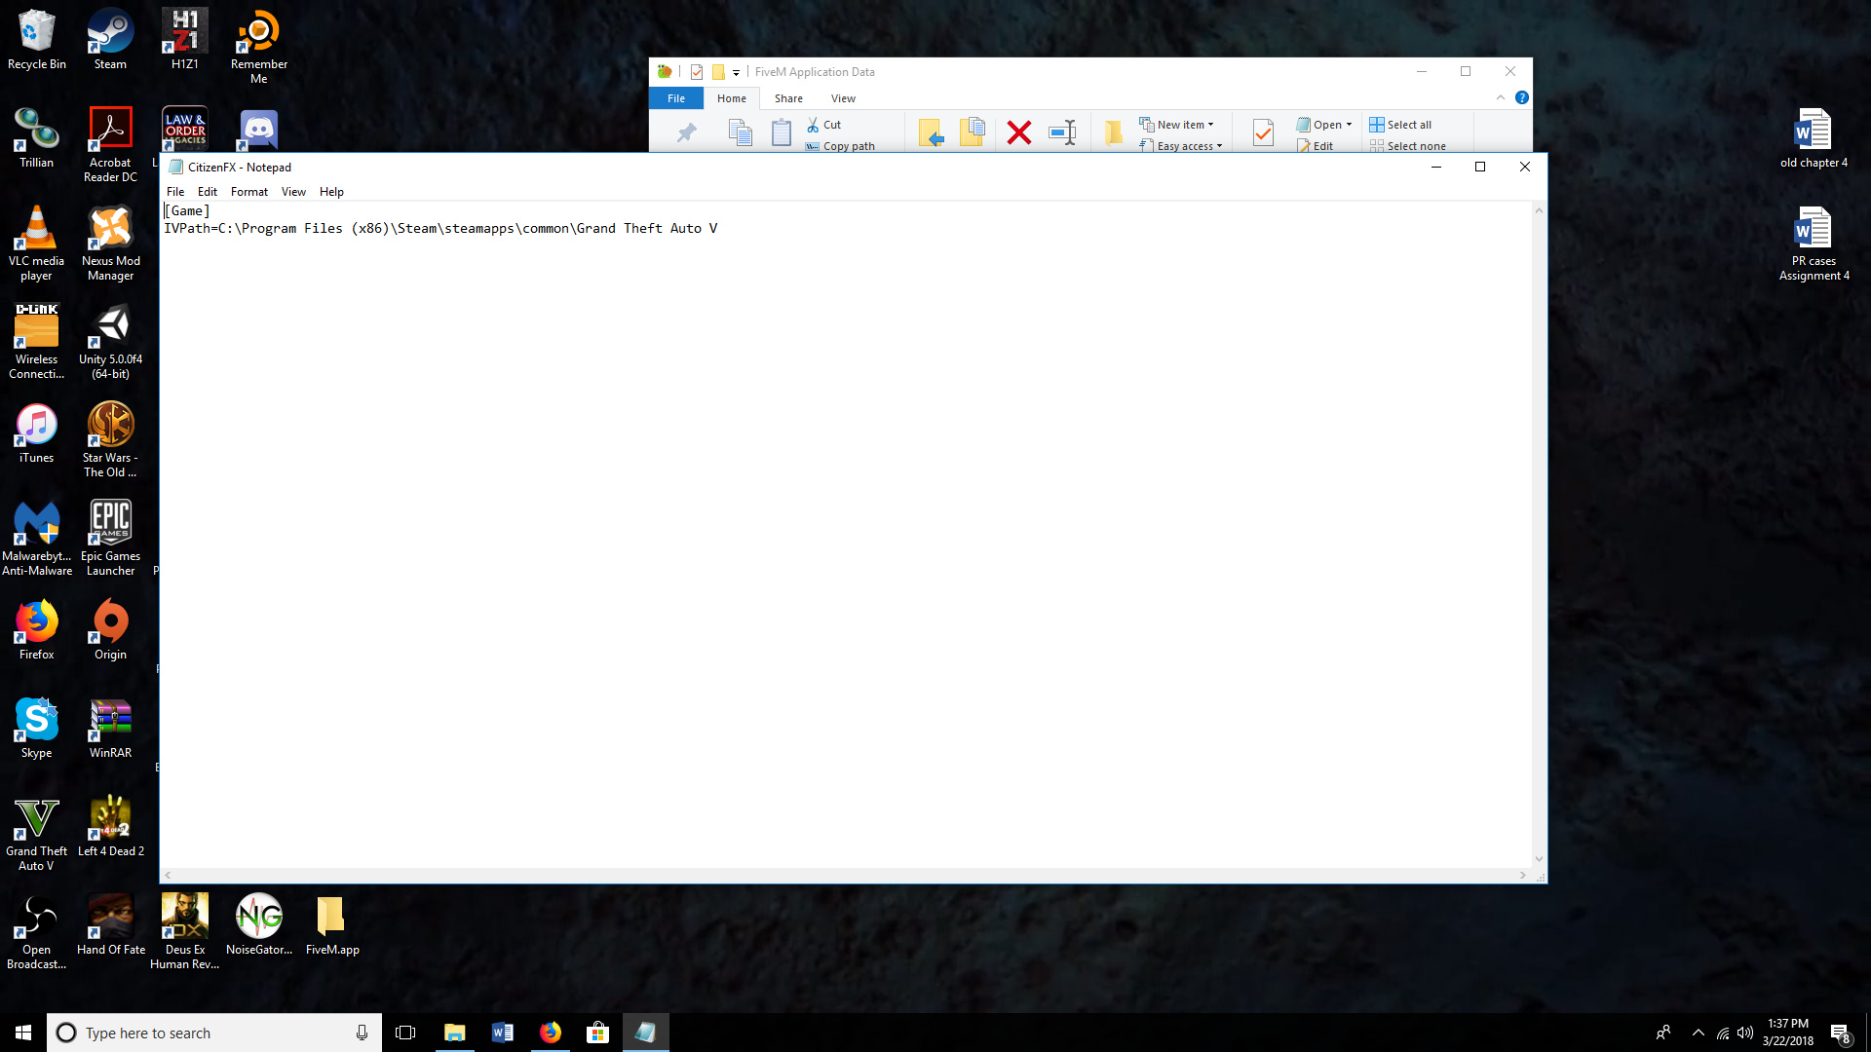This screenshot has width=1871, height=1052.
Task: Click Move to icon in Explorer ribbon
Action: tap(932, 132)
